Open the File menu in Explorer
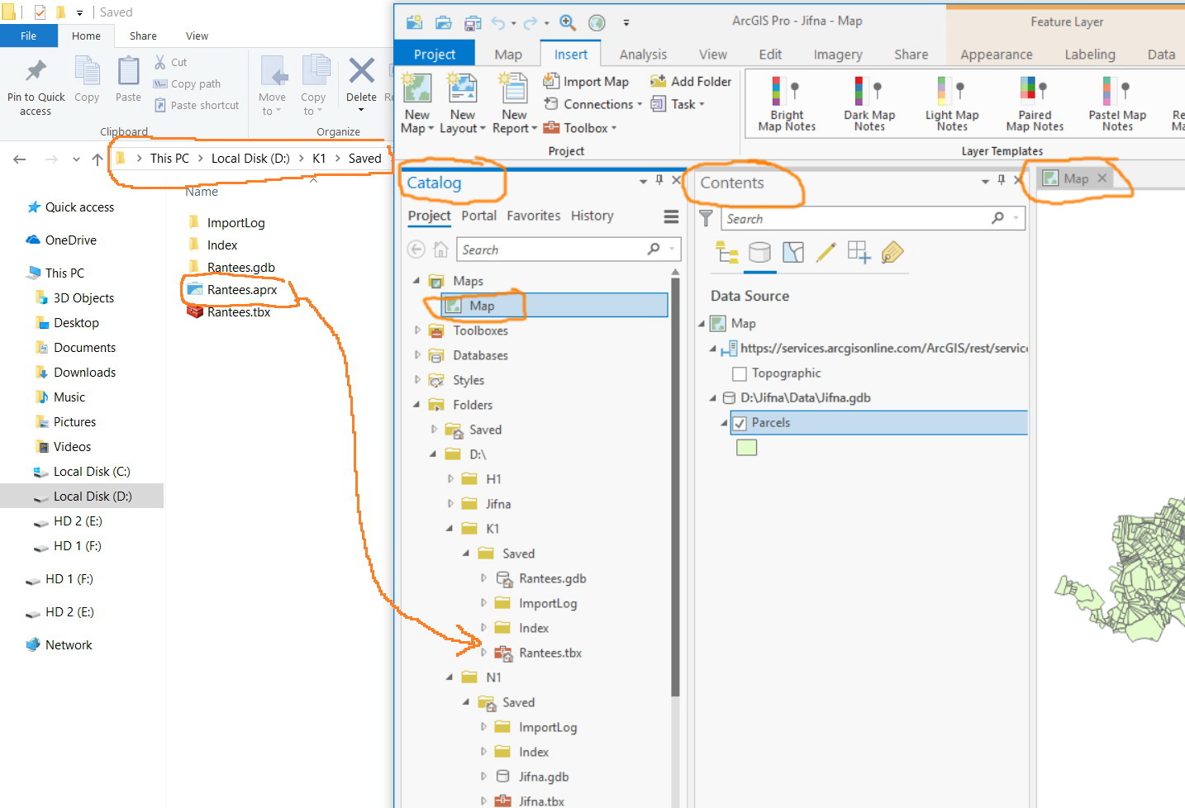1185x808 pixels. [29, 36]
